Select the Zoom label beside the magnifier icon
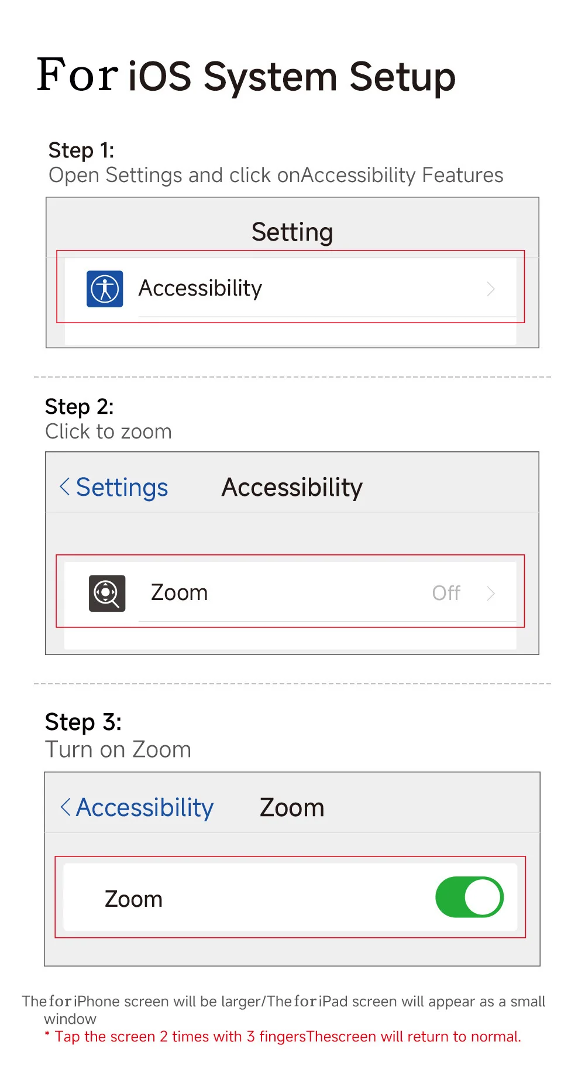Viewport: 585px width, 1083px height. pyautogui.click(x=179, y=593)
